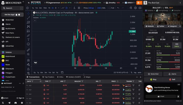The image size is (183, 105).
Task: Expand the transactions panel upward
Action: [140, 77]
